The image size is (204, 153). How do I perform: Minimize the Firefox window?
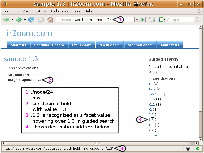181,4
